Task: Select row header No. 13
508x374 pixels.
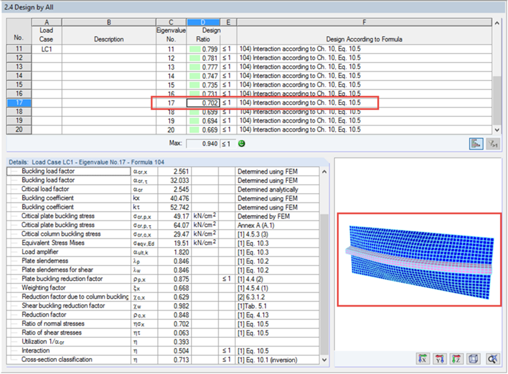Action: click(19, 67)
